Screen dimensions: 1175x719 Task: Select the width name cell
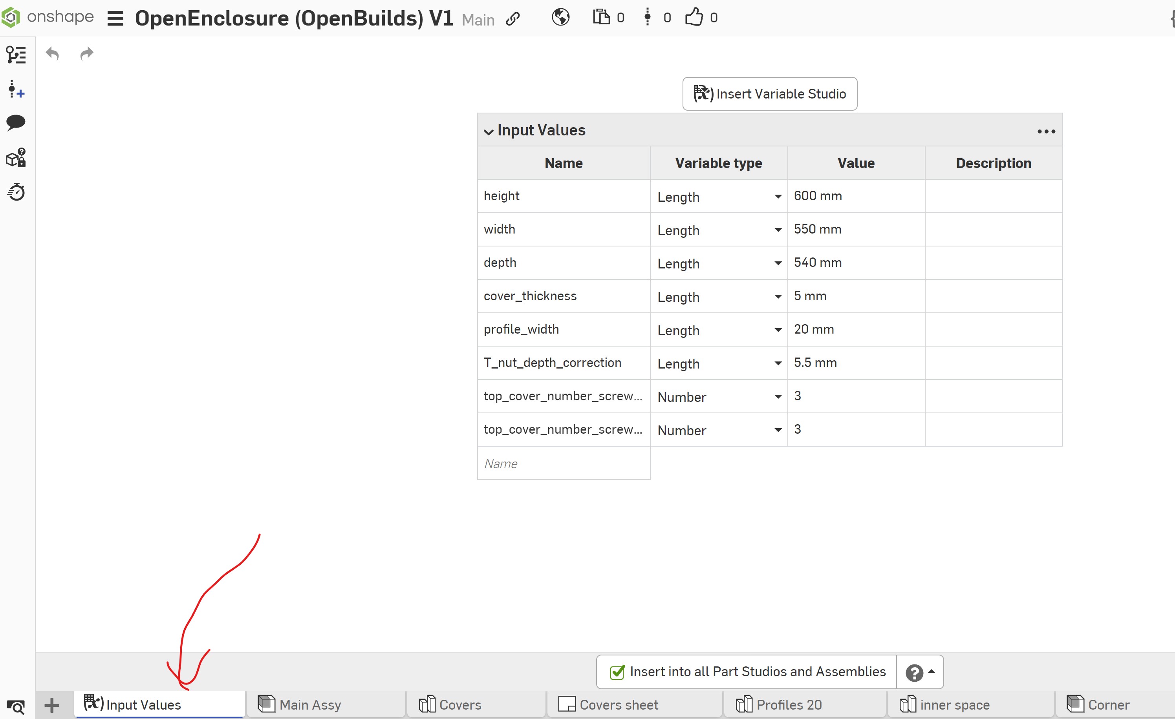tap(564, 229)
